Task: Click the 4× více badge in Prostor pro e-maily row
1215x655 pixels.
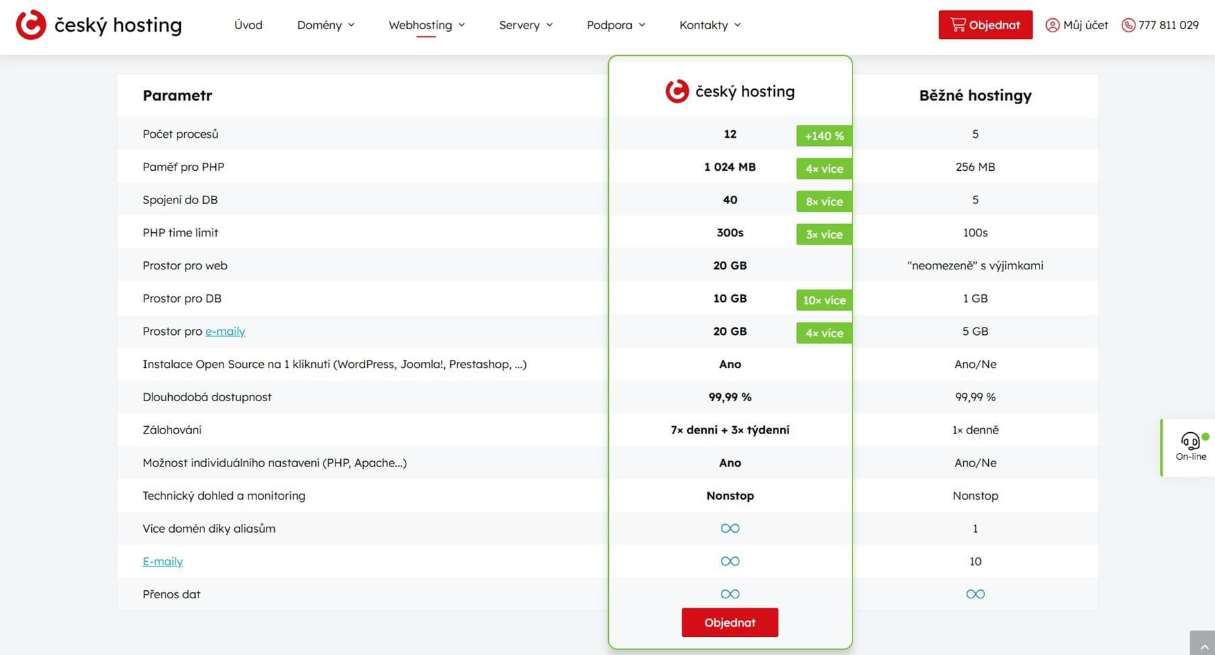Action: (824, 333)
